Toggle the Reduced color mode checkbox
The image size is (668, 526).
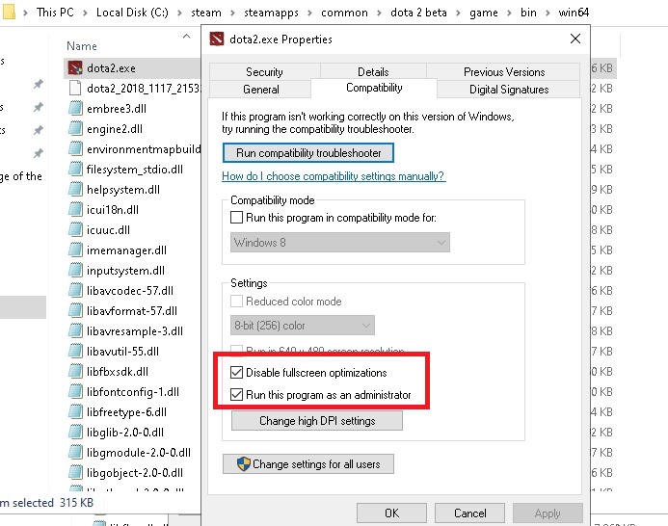pyautogui.click(x=236, y=302)
